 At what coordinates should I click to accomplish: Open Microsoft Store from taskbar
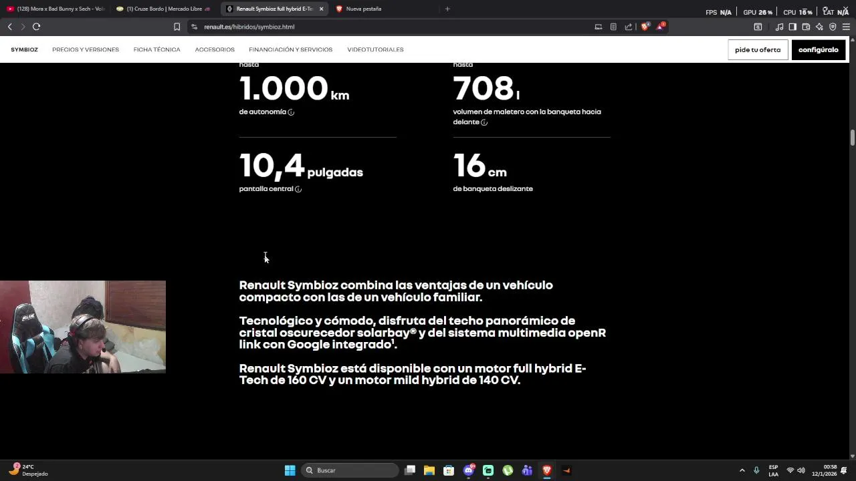tap(449, 470)
